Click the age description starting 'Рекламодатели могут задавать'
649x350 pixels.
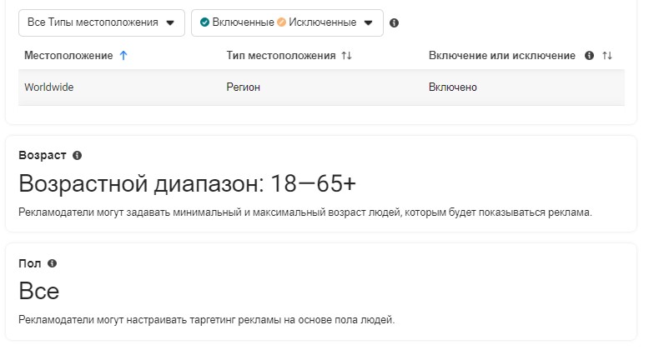305,212
